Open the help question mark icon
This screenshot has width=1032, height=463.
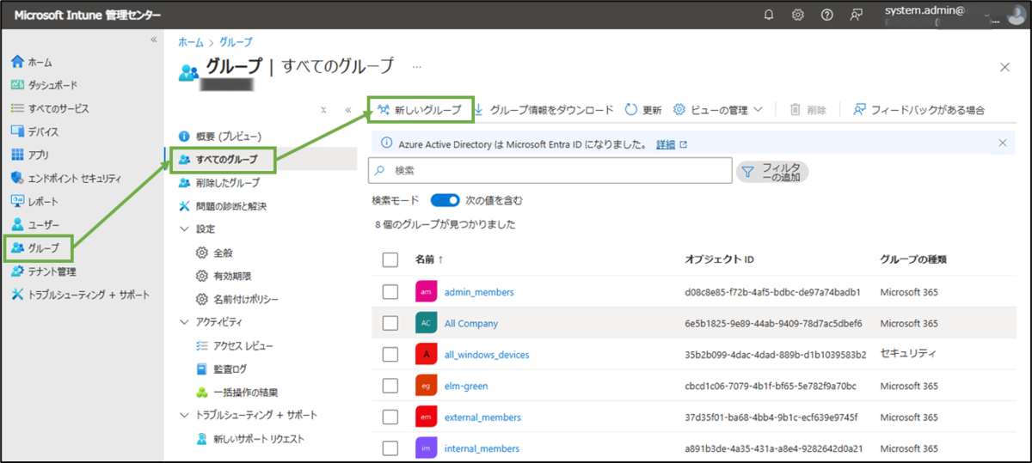click(826, 15)
